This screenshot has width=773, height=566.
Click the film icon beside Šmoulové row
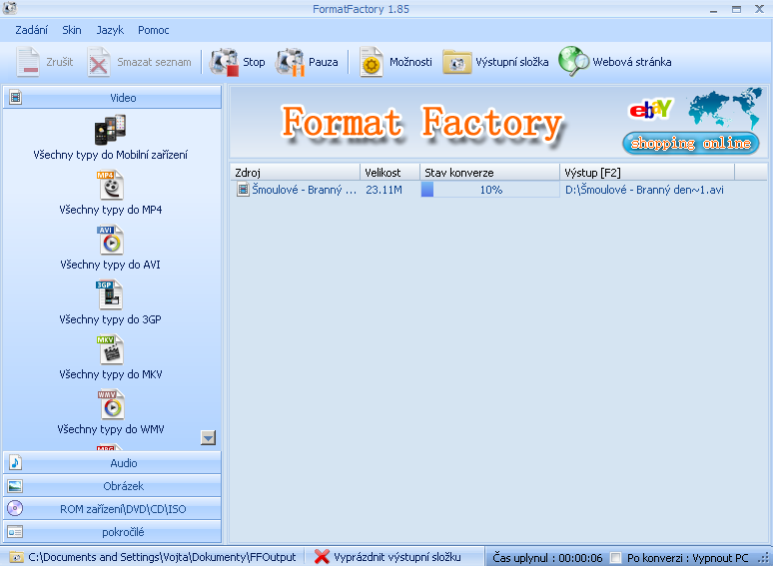(243, 189)
